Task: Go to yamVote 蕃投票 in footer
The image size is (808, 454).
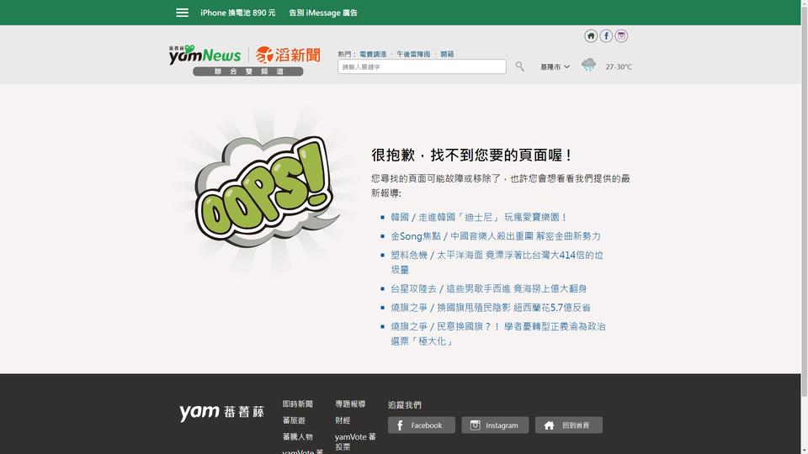Action: (355, 441)
